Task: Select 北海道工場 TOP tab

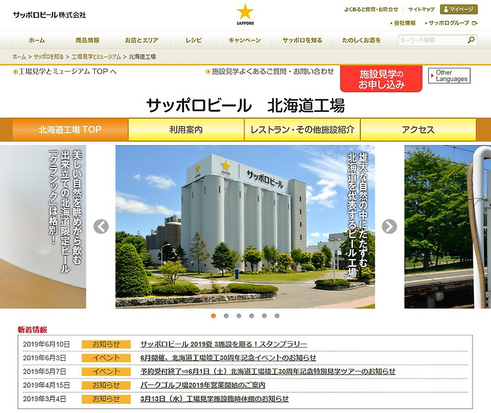Action: coord(70,129)
